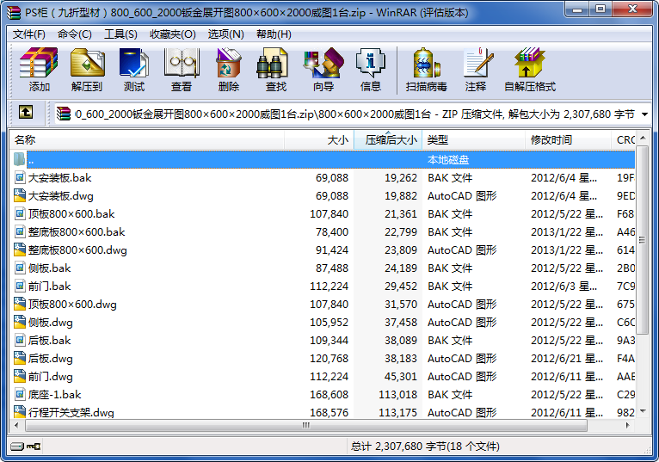Click the parent folder '..' icon

(x=19, y=159)
